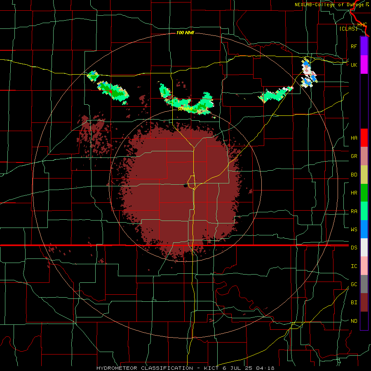Click the IC legend label
This screenshot has height=371, width=371.
tap(354, 266)
